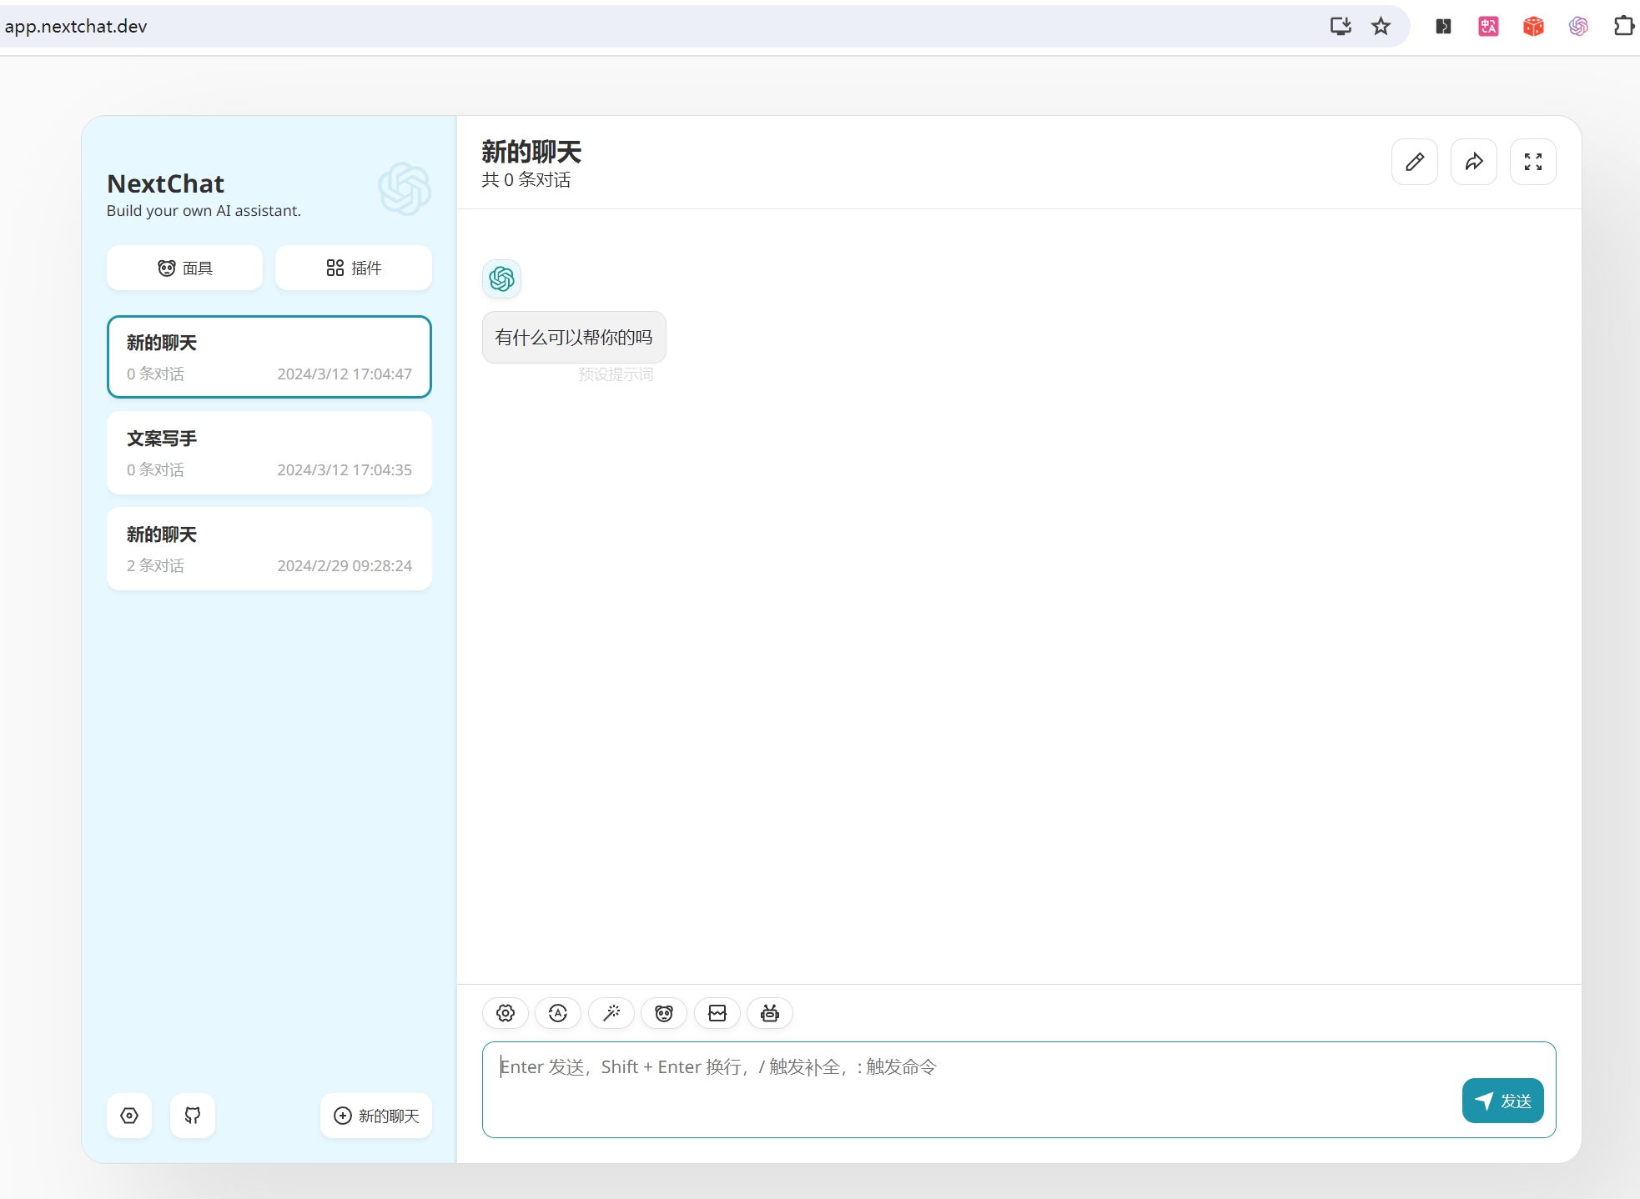Open quick commands magic wand icon
Viewport: 1640px width, 1199px height.
point(611,1013)
